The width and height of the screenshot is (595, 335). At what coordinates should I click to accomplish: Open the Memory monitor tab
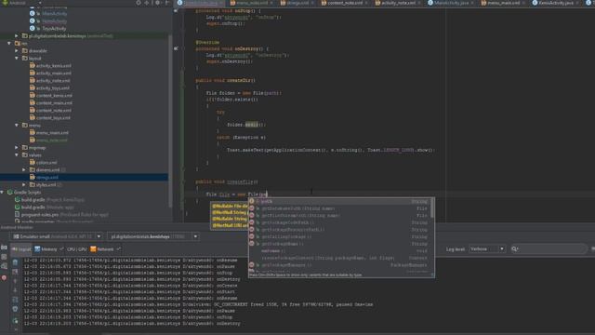coord(46,249)
